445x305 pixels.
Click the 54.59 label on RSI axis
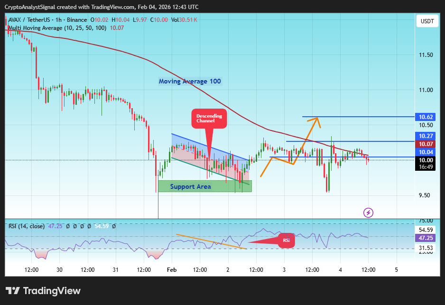tap(426, 230)
